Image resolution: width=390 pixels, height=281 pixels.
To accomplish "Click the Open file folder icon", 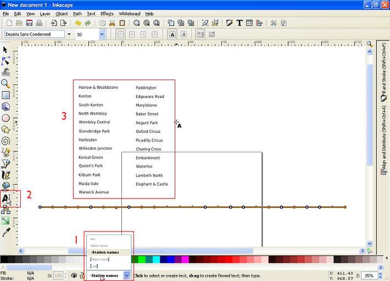I will pos(19,23).
